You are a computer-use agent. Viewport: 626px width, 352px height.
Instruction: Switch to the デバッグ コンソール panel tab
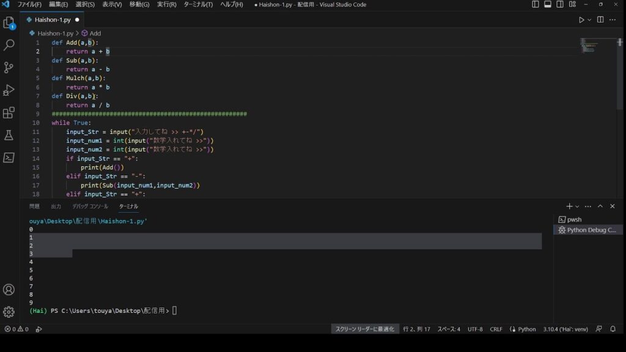90,207
